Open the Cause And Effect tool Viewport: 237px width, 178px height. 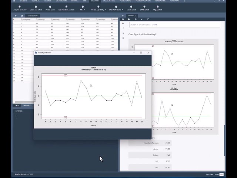pos(36,8)
